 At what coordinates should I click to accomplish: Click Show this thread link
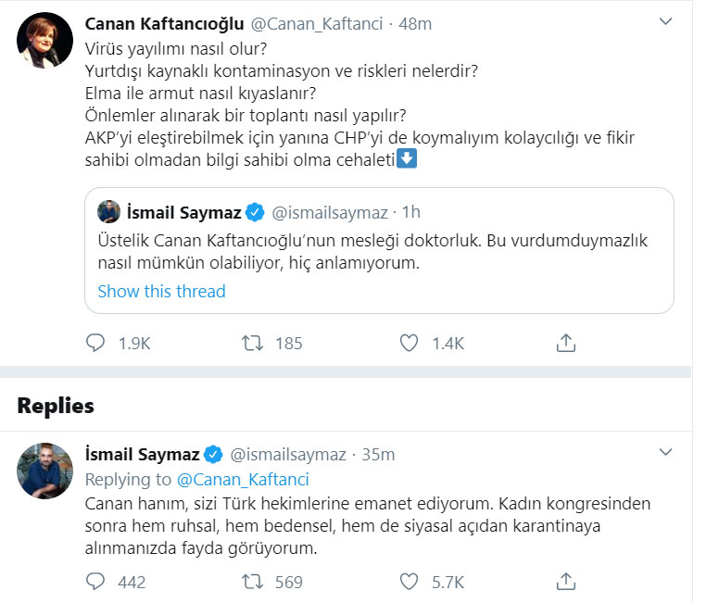coord(161,292)
